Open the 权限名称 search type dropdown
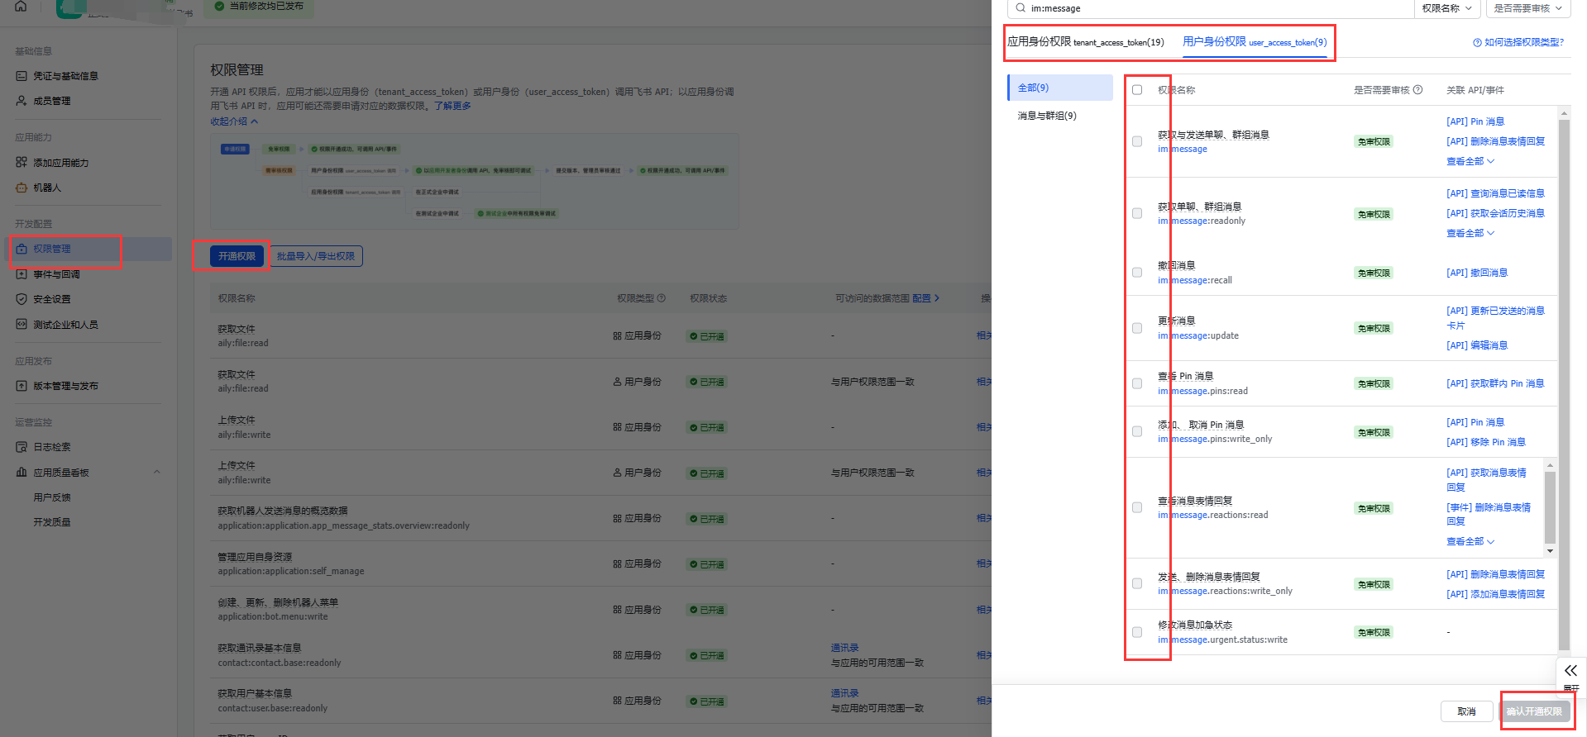 point(1446,8)
